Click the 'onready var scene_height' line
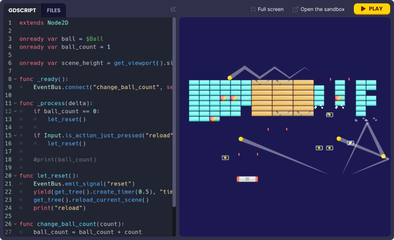Image resolution: width=394 pixels, height=240 pixels. (96, 63)
